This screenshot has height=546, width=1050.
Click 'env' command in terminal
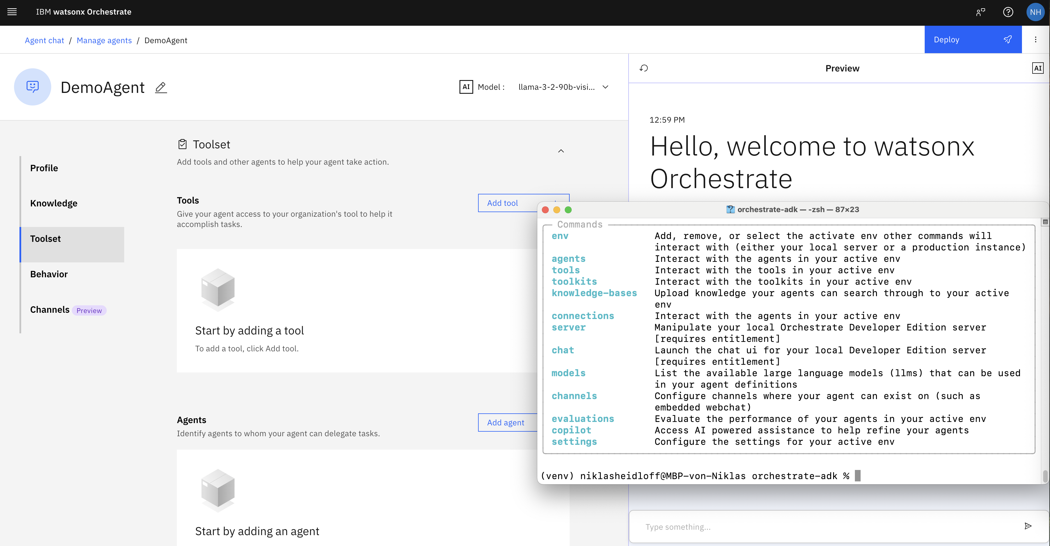tap(560, 236)
